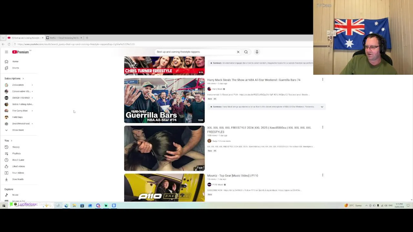The image size is (413, 232).
Task: Close the YouTube search results tab
Action: (x=42, y=38)
